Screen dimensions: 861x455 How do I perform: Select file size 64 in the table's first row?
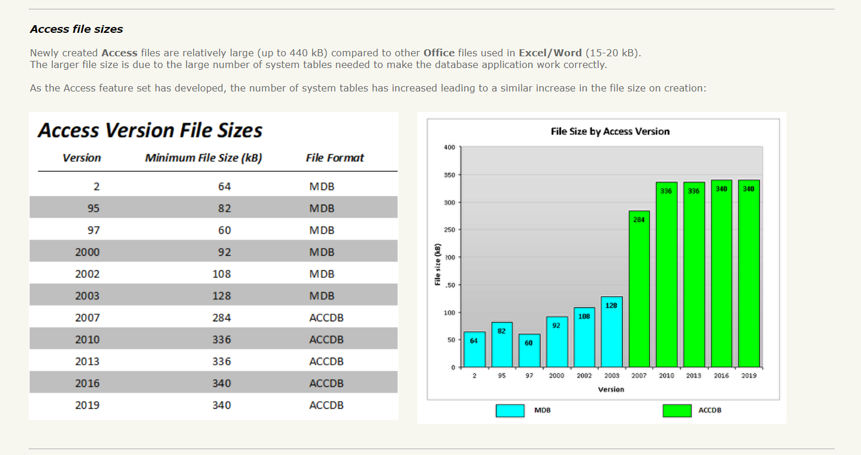[225, 186]
